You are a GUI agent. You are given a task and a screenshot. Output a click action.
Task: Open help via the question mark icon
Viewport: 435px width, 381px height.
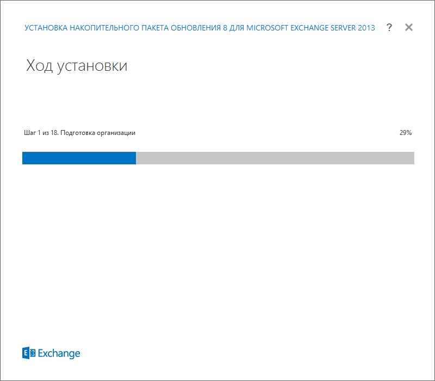(x=389, y=28)
